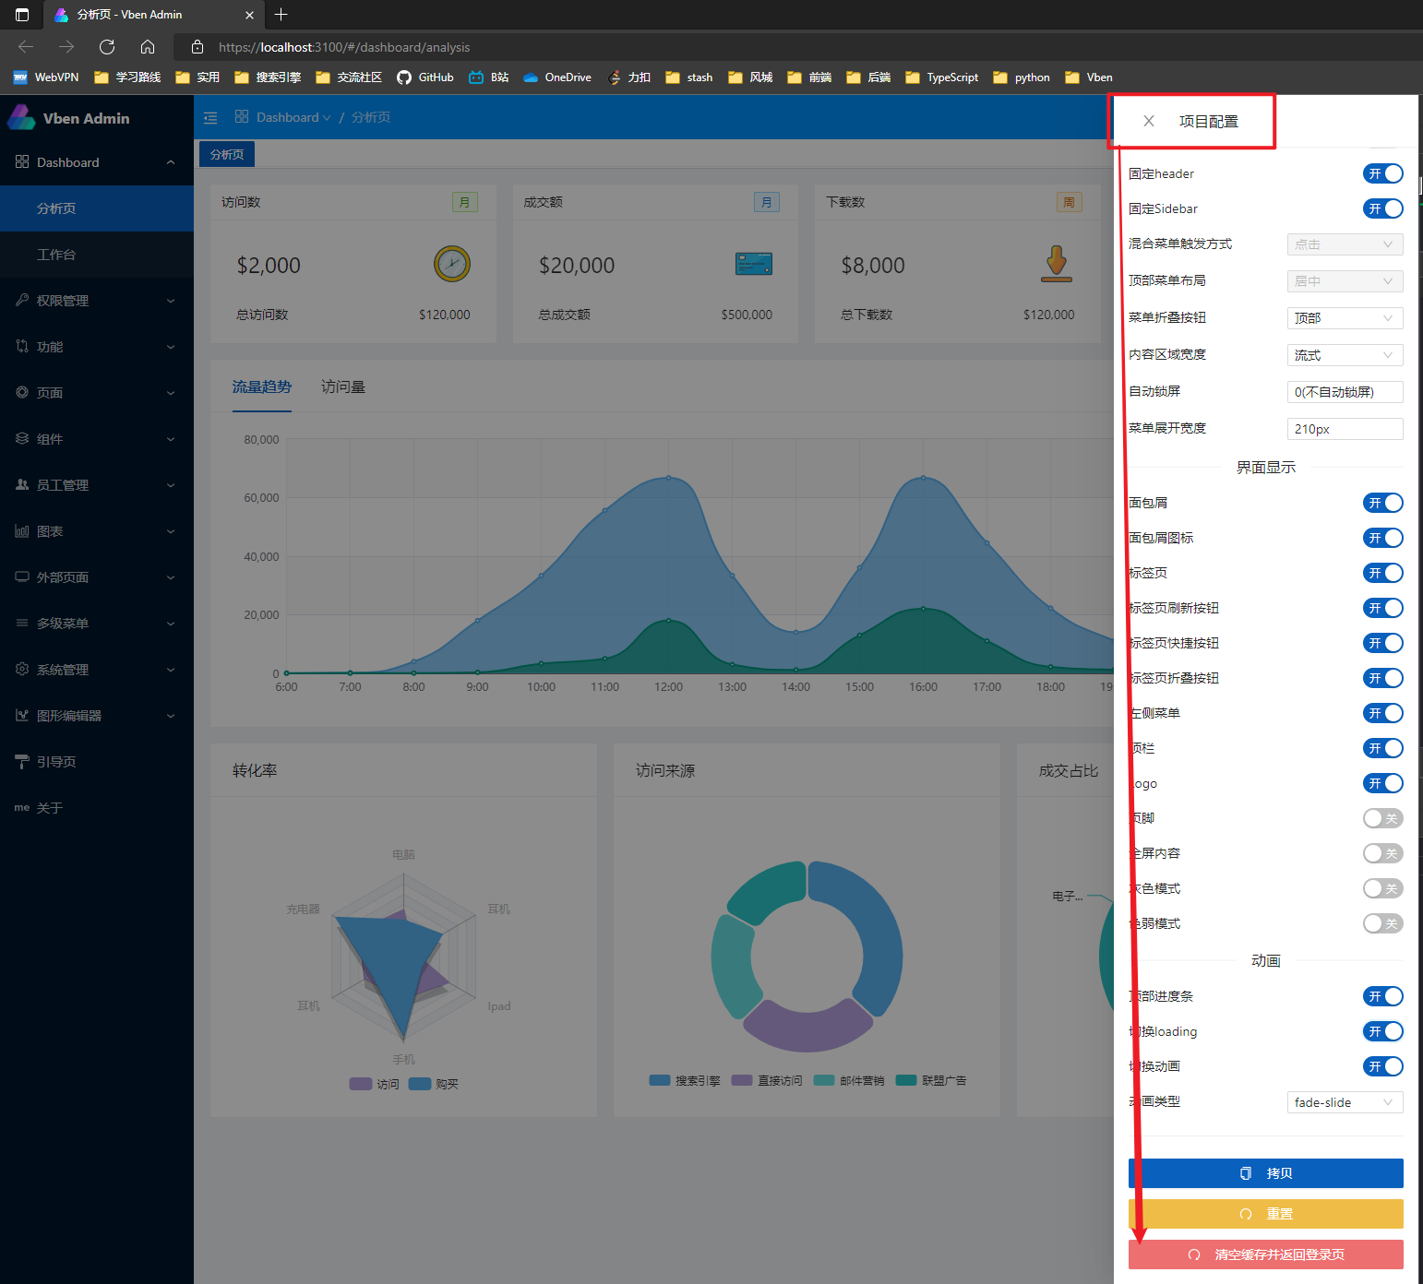Open the 顶部菜单布局 dropdown
This screenshot has width=1423, height=1284.
tap(1345, 281)
